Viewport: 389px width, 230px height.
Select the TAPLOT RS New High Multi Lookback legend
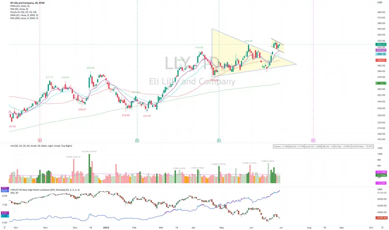[x=45, y=190]
